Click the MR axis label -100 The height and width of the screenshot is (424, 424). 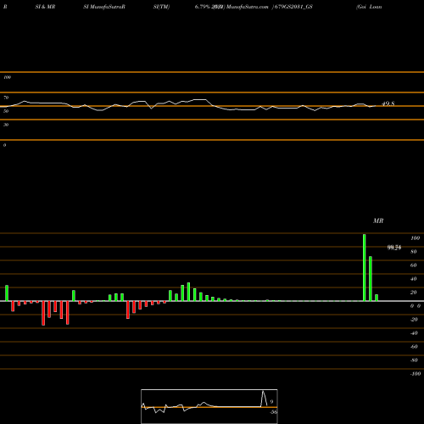416,374
